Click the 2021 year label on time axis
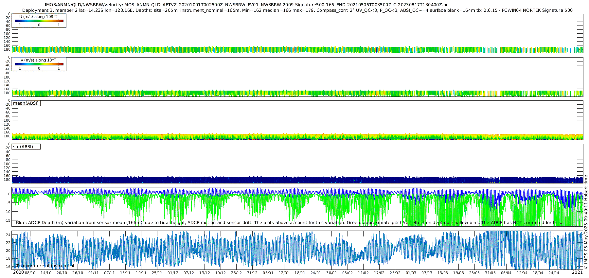The height and width of the screenshot is (278, 589). [577, 272]
